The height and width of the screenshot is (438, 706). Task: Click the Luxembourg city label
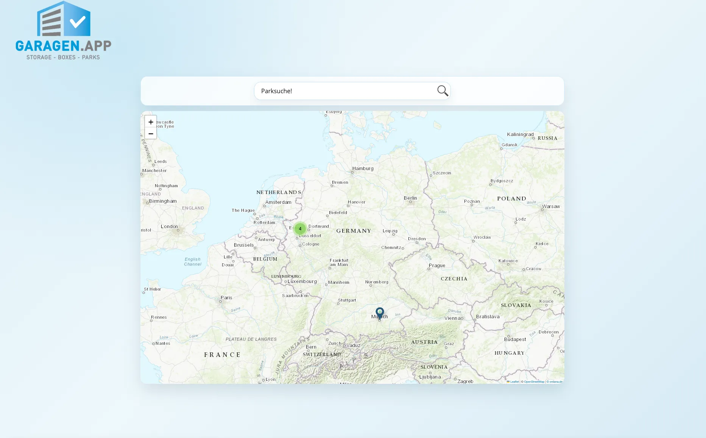coord(302,282)
